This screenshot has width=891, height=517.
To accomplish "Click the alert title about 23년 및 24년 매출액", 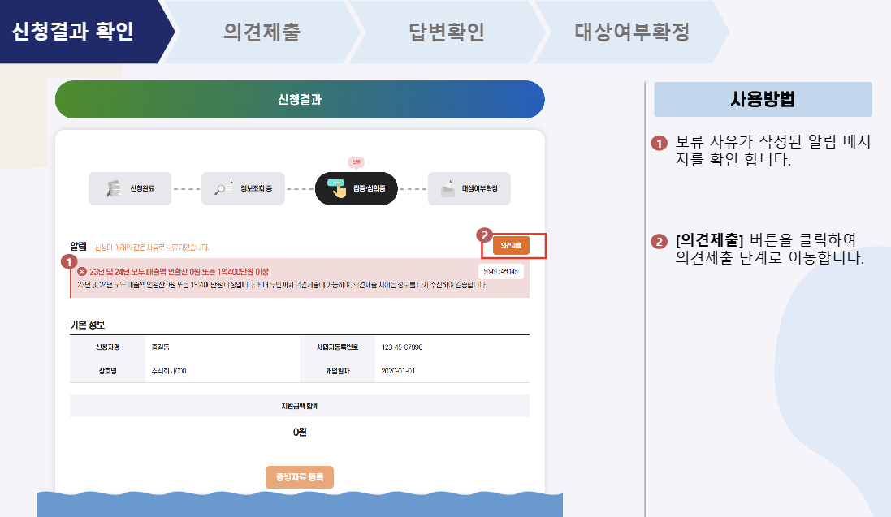I will tap(179, 272).
